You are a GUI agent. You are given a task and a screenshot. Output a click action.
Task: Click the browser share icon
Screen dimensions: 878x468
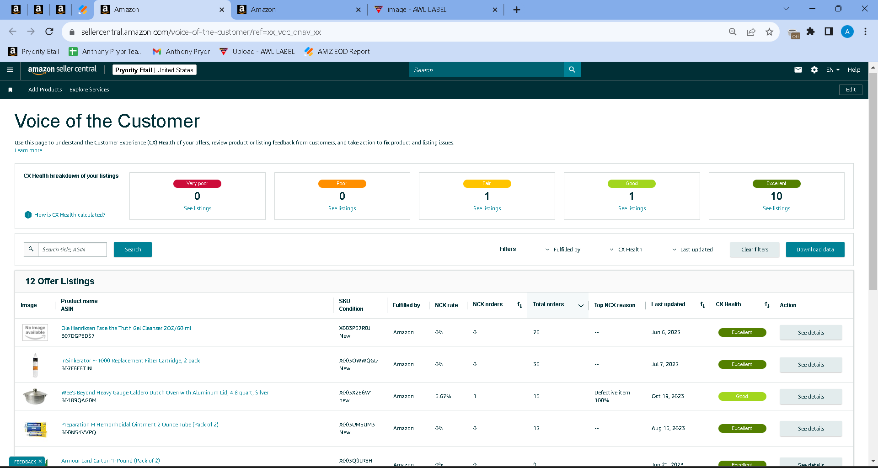(x=751, y=32)
